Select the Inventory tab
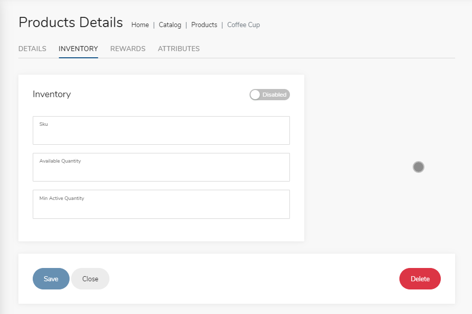 click(78, 49)
